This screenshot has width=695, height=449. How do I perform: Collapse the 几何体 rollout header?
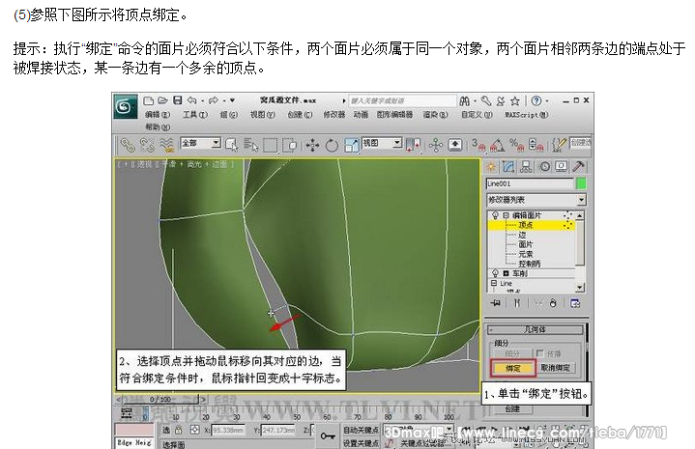pos(535,330)
